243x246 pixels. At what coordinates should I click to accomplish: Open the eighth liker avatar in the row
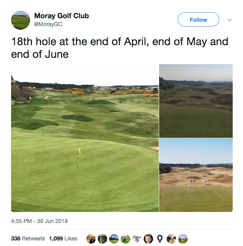click(x=171, y=239)
